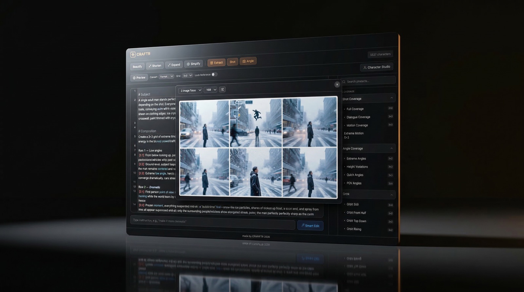Select top-left snowy street image
This screenshot has height=292, width=524.
click(x=204, y=124)
